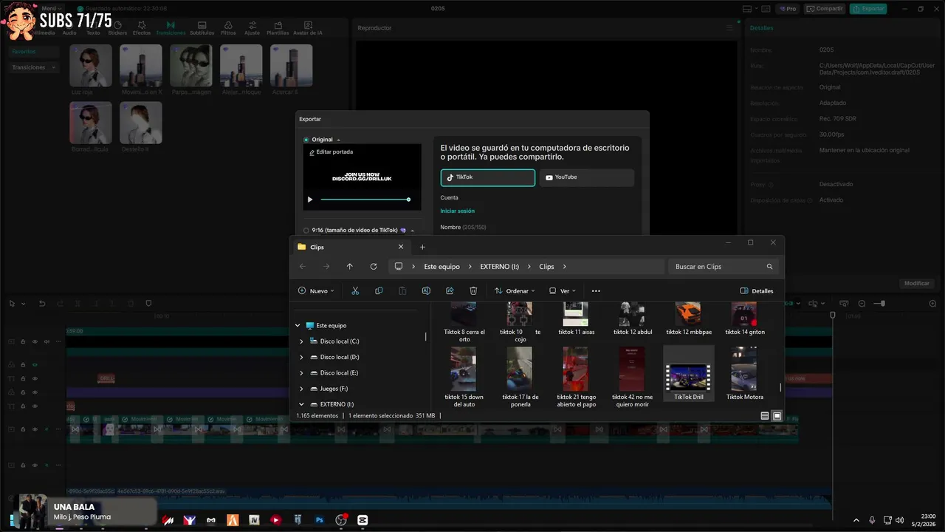Image resolution: width=945 pixels, height=532 pixels.
Task: Toggle the Detalles pane in Explorer
Action: 757,291
